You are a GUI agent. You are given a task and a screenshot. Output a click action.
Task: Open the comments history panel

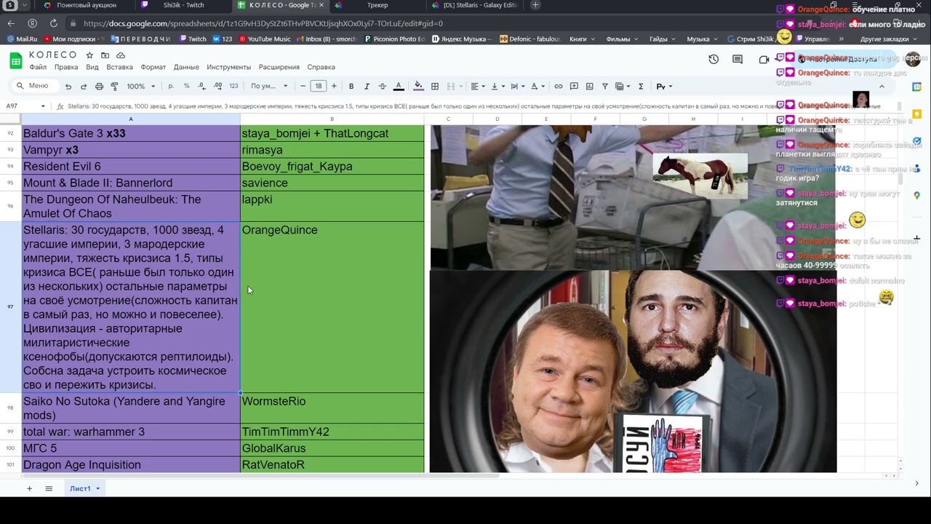point(738,60)
